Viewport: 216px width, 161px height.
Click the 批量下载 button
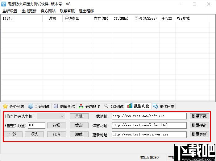[x=199, y=116]
